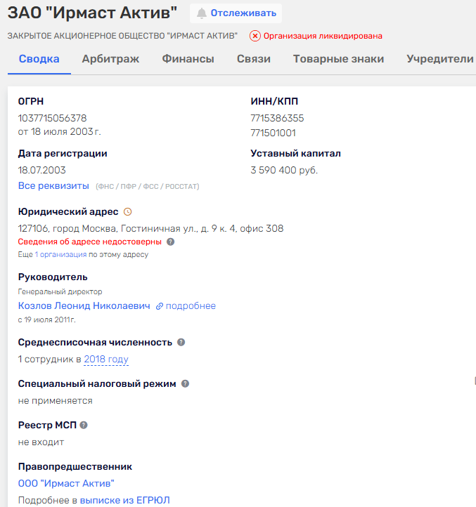This screenshot has height=507, width=476.
Task: Open the Товарные знаки tab
Action: click(338, 59)
